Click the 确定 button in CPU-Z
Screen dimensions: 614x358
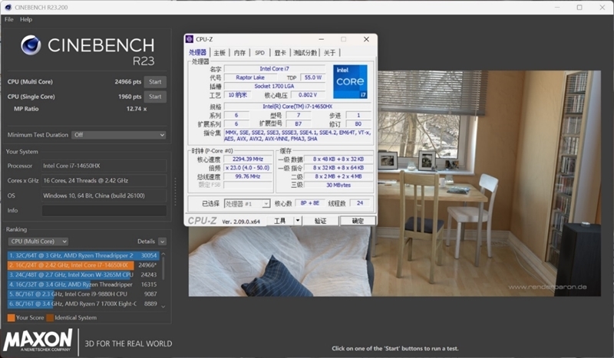[358, 221]
